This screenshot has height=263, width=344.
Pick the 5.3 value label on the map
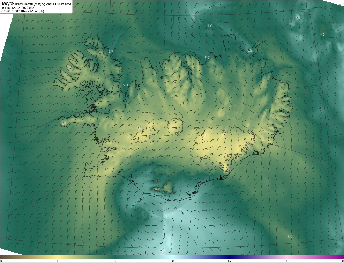126,85
